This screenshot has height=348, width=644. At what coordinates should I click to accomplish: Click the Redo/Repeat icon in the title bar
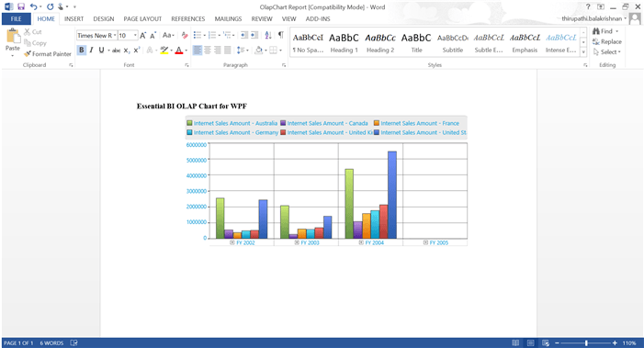[x=51, y=6]
